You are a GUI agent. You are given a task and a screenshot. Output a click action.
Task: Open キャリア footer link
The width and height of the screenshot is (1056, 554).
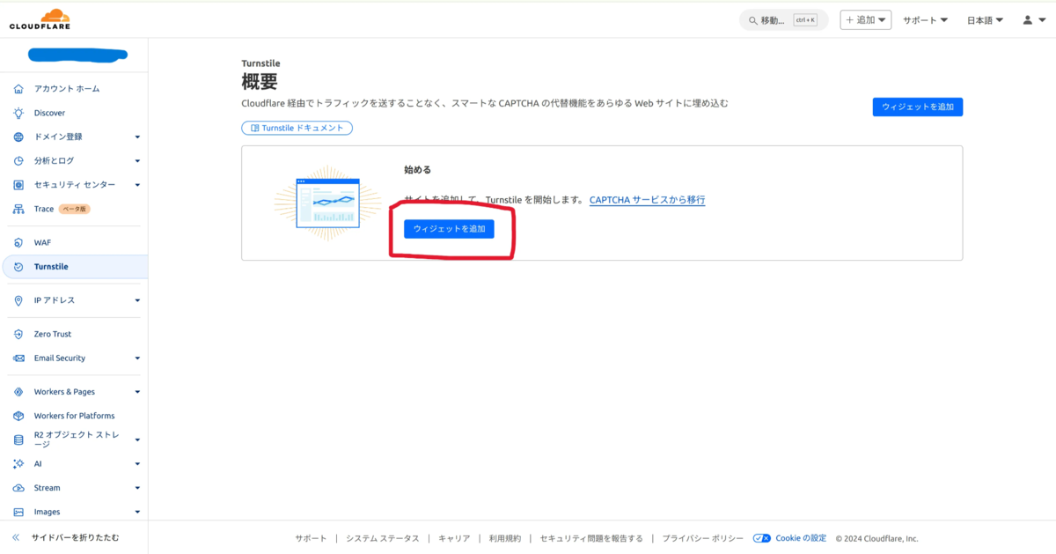coord(454,538)
